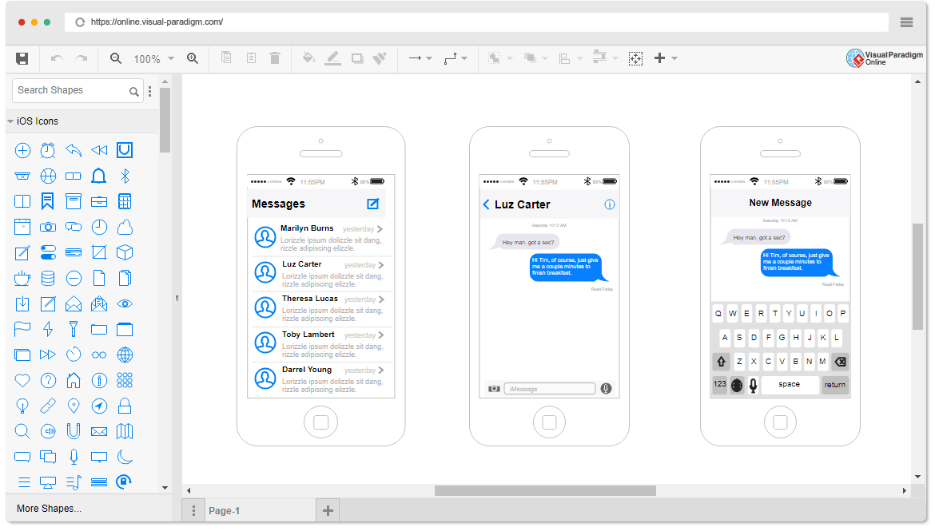This screenshot has width=935, height=531.
Task: Click the Line Color pencil icon
Action: [x=333, y=58]
